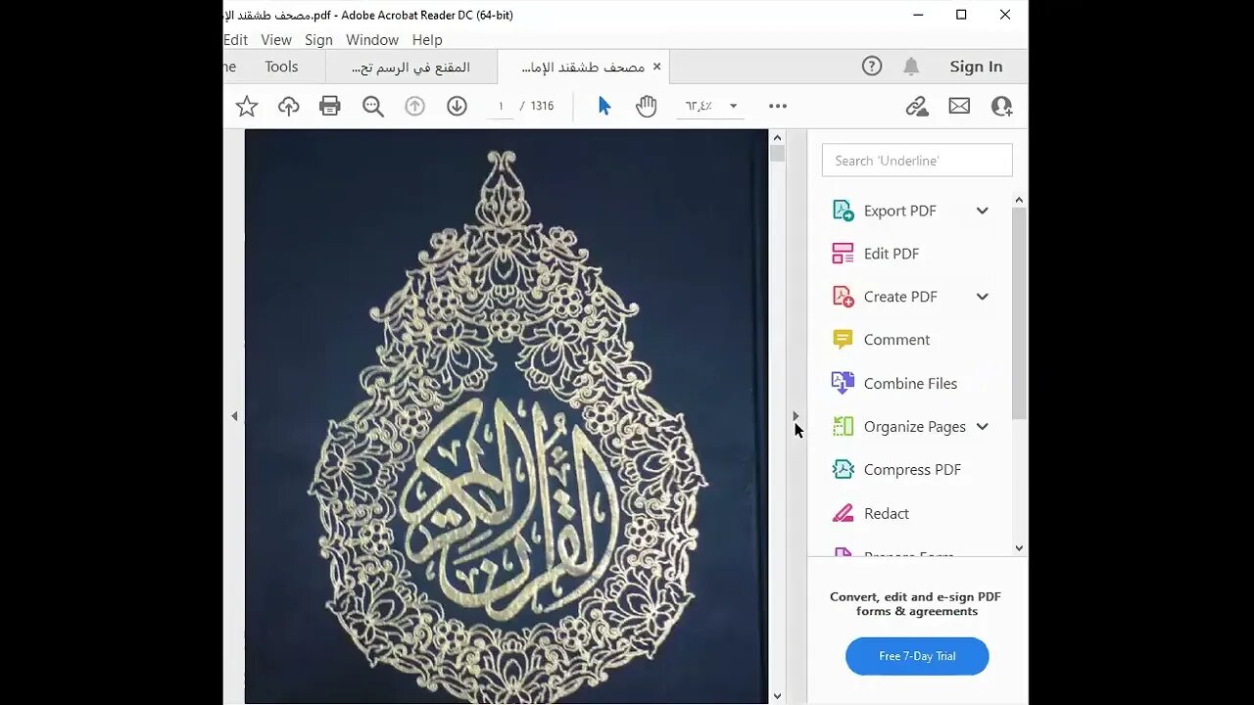1254x705 pixels.
Task: Expand the Create PDF options chevron
Action: coord(982,297)
